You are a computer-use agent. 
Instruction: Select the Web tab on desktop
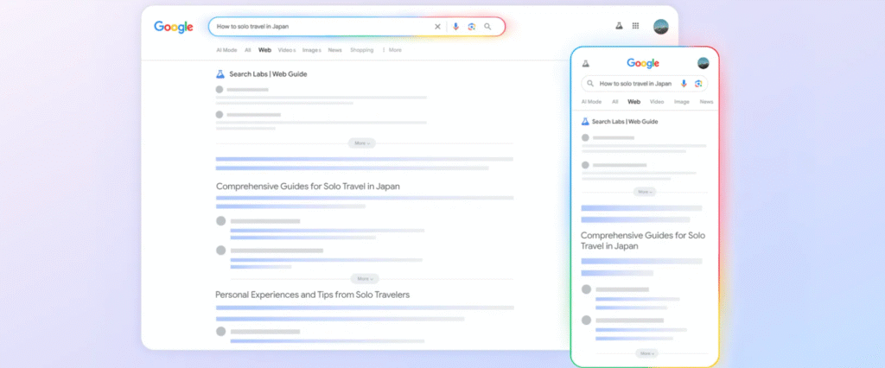pyautogui.click(x=264, y=50)
